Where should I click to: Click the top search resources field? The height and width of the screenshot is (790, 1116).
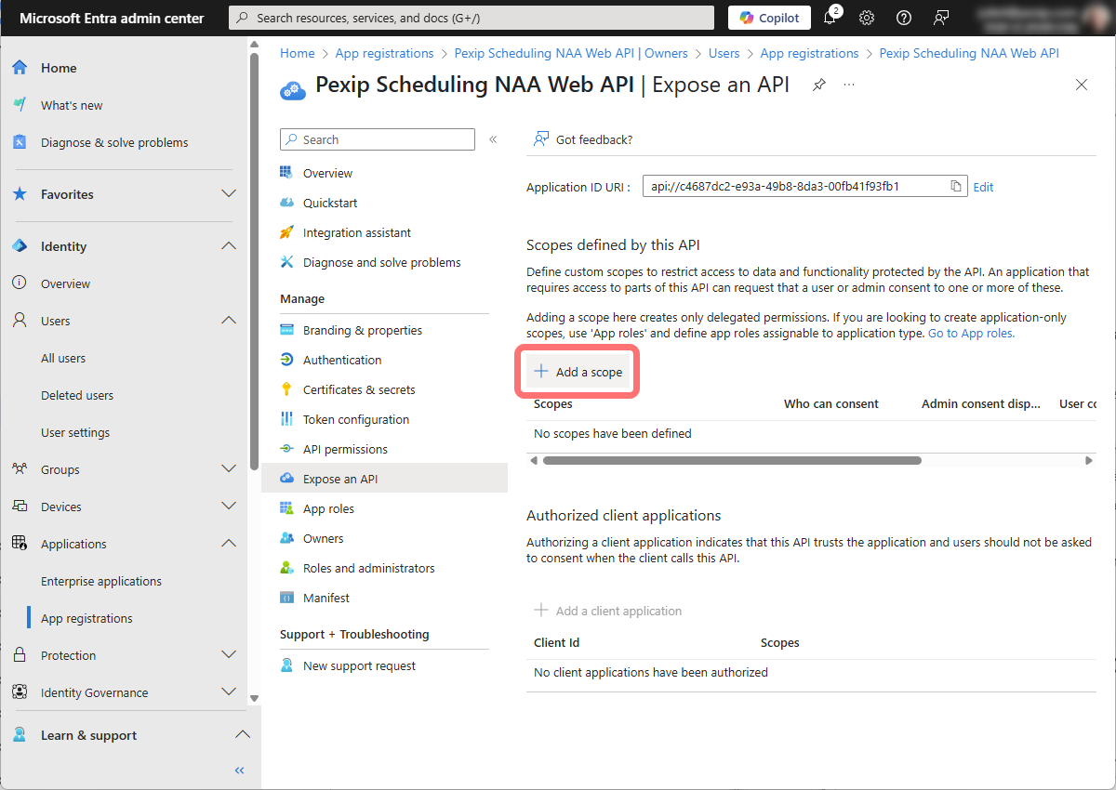click(472, 18)
